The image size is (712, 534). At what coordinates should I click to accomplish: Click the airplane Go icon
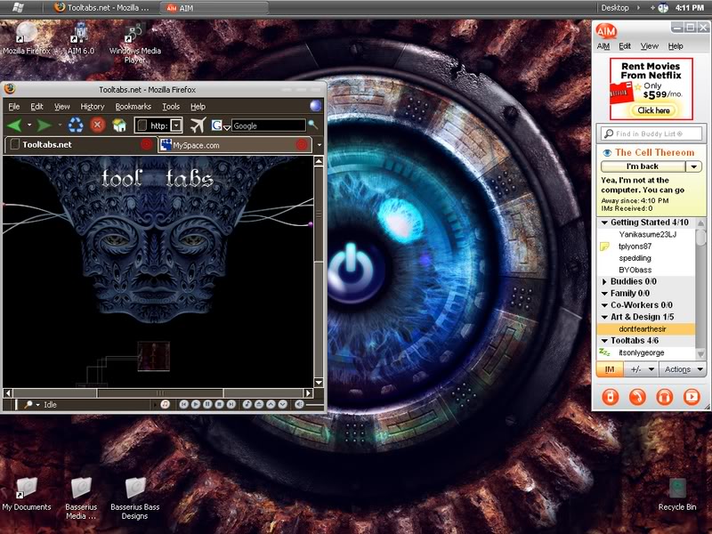(198, 125)
